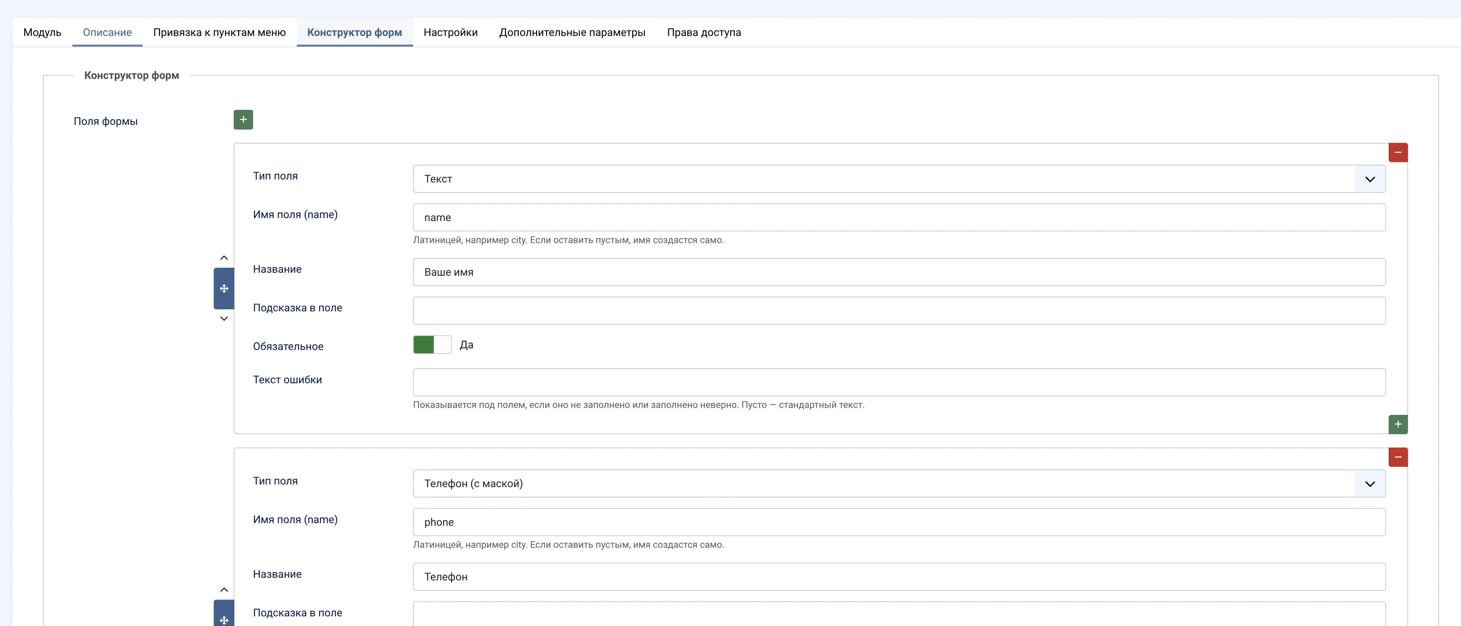Grab the 'name' block drag handle
Screen dimensions: 1461x626
(224, 288)
